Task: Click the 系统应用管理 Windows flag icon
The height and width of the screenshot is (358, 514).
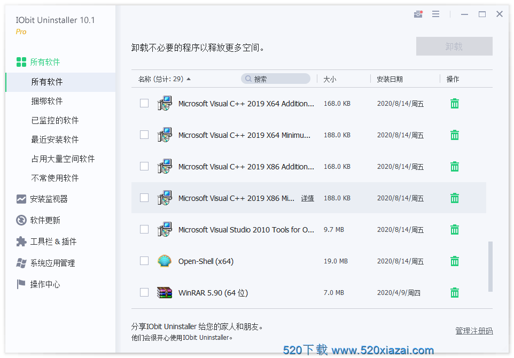Action: pos(21,263)
